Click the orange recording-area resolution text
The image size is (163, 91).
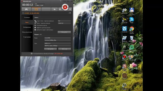(32, 13)
